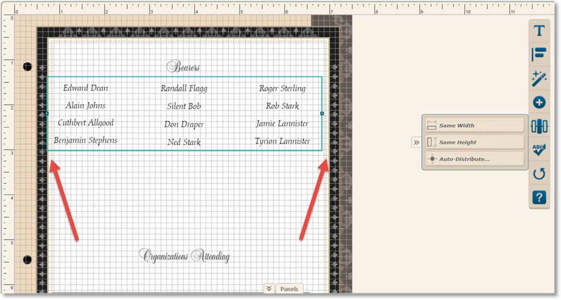This screenshot has width=561, height=300.
Task: Open the distribute sizing tool icon
Action: (539, 126)
